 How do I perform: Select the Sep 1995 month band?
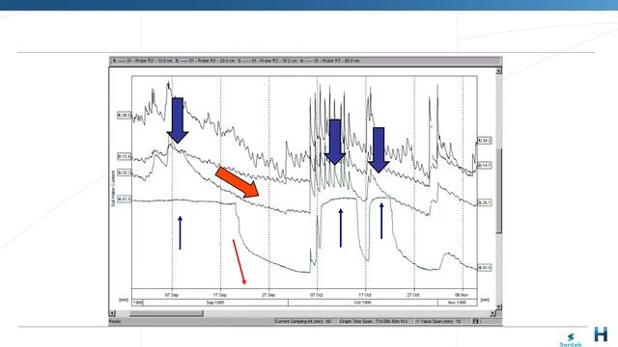tap(215, 303)
